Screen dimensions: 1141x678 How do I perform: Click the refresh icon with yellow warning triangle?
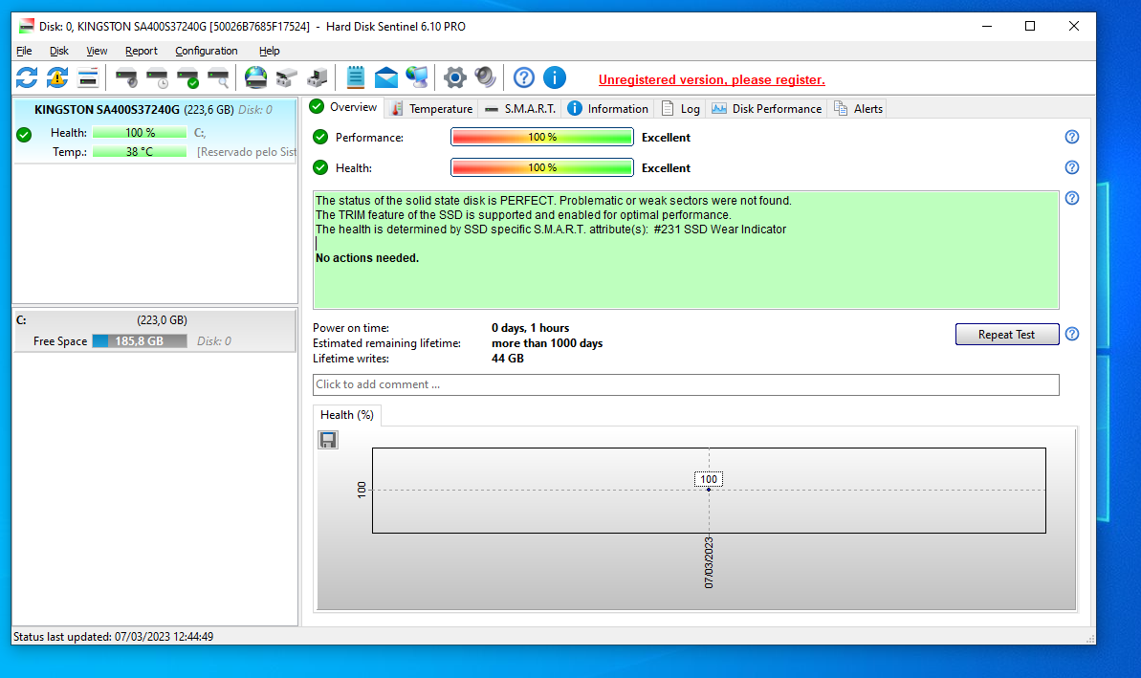[57, 77]
